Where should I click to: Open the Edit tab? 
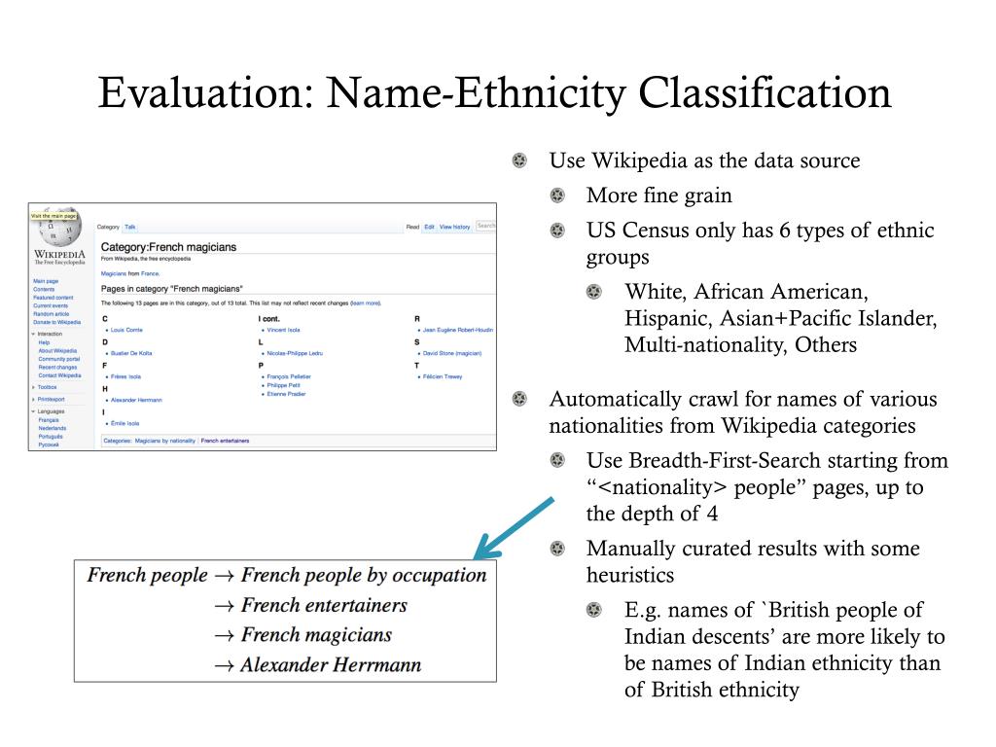click(x=429, y=227)
